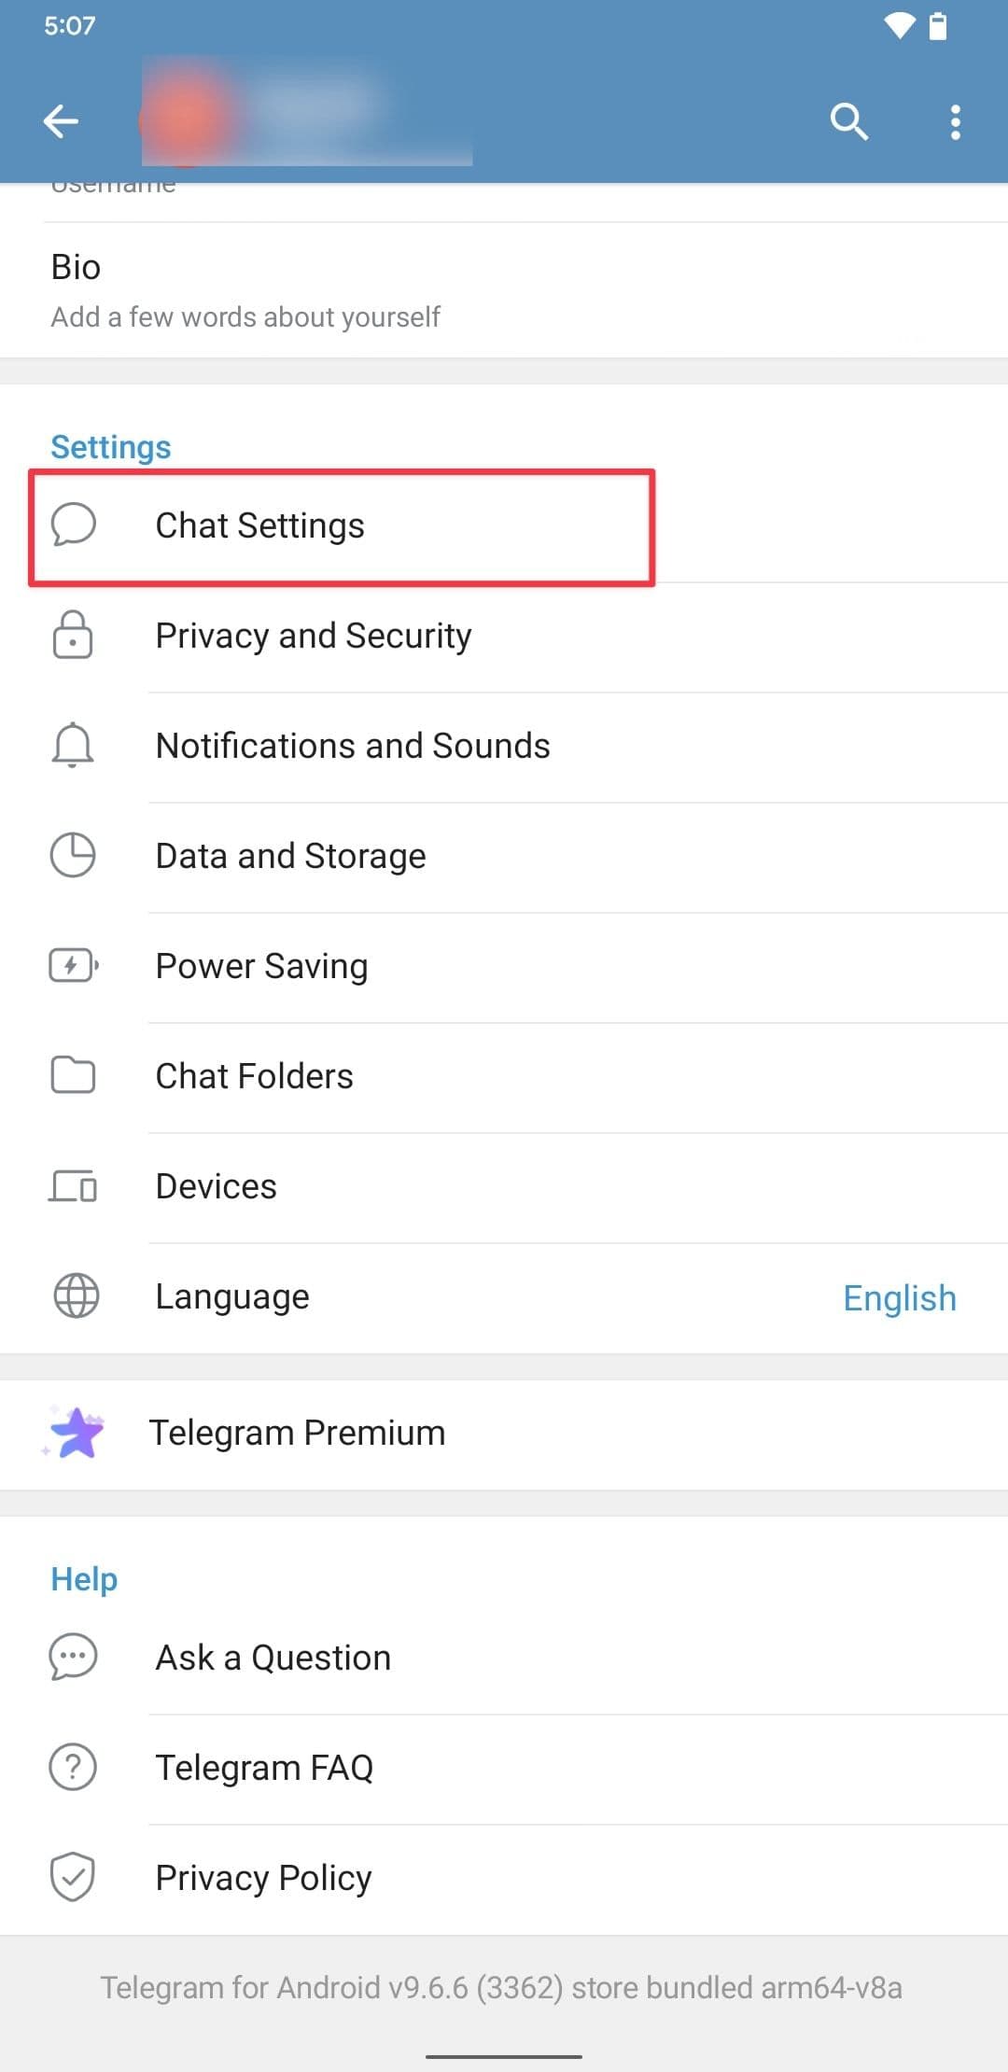Tap the back arrow icon
Screen dimensions: 1008x2072
point(62,121)
